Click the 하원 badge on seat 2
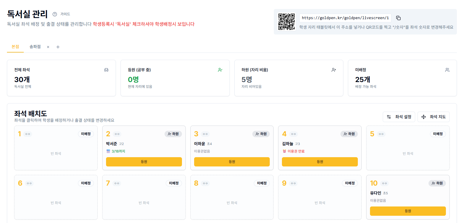Image resolution: width=463 pixels, height=223 pixels. (173, 134)
